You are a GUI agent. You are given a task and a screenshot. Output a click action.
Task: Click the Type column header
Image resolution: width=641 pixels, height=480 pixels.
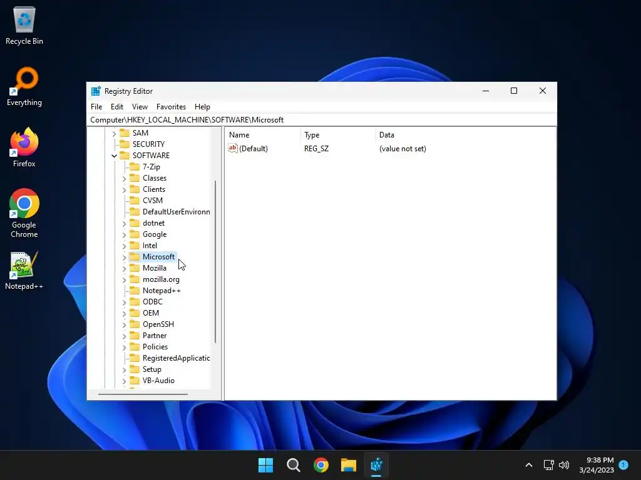[337, 135]
